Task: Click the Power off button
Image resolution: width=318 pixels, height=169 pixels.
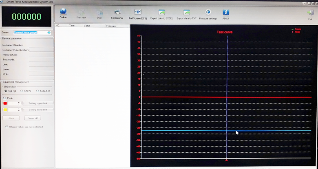Action: click(x=33, y=118)
